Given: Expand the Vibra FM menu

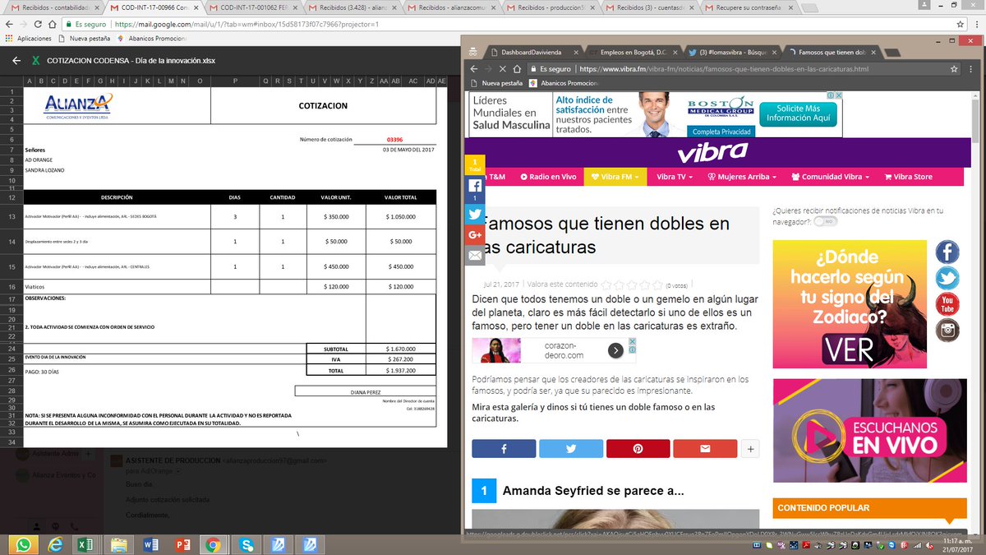Looking at the screenshot, I should (x=615, y=177).
